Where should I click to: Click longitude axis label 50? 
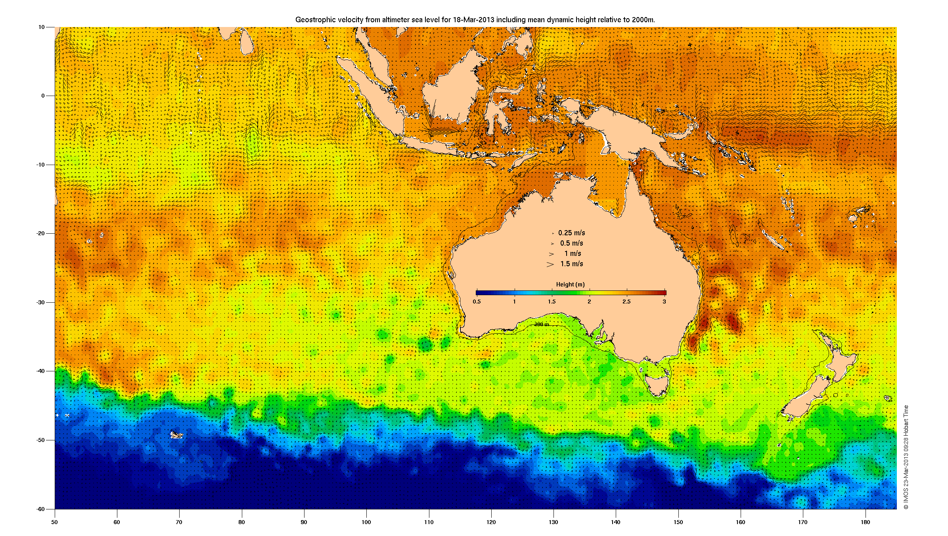point(54,522)
